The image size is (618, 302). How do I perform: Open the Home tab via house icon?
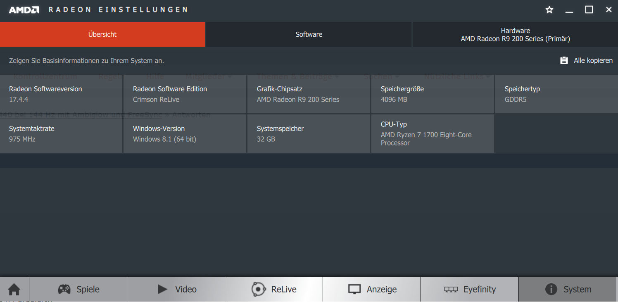14,289
